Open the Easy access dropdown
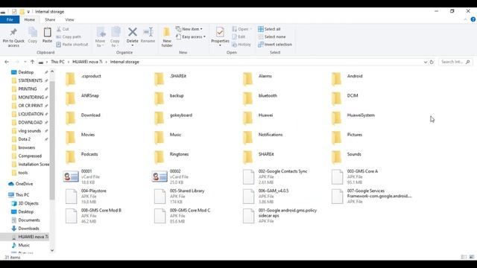This screenshot has width=477, height=268. point(191,36)
